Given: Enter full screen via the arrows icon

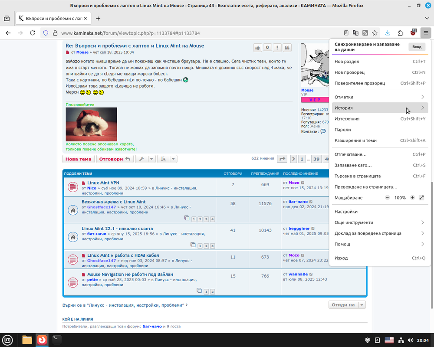Looking at the screenshot, I should pyautogui.click(x=421, y=198).
